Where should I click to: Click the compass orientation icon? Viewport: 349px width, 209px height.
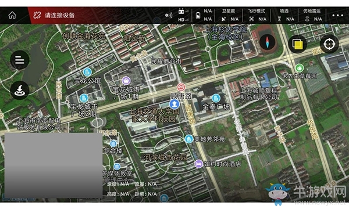click(x=268, y=42)
